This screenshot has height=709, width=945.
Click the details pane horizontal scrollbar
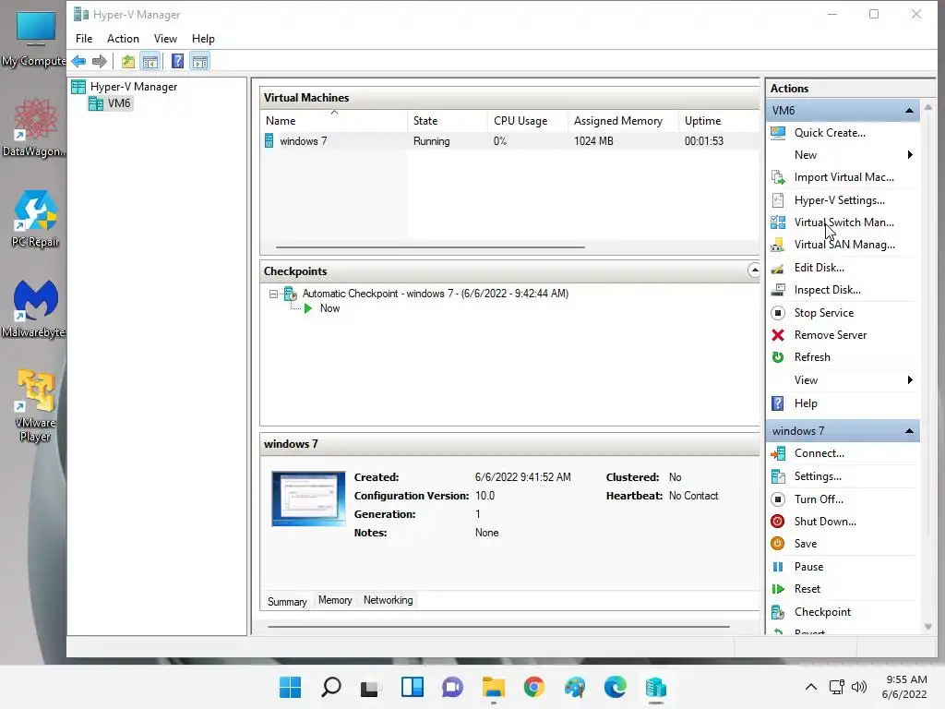498,627
